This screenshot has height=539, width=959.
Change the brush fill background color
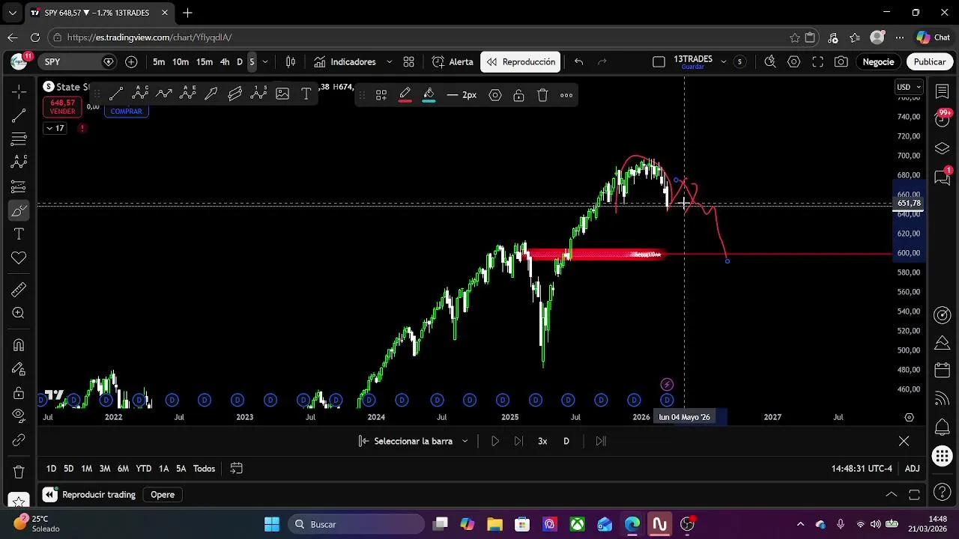point(429,95)
